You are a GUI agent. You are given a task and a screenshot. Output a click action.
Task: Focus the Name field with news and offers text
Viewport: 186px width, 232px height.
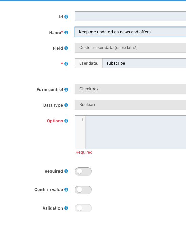131,32
